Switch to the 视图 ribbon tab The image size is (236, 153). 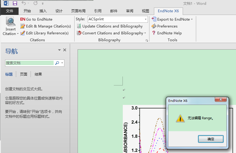click(x=145, y=11)
